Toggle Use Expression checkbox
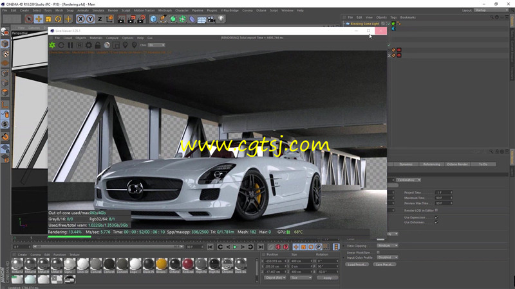515x289 pixels. (x=436, y=218)
